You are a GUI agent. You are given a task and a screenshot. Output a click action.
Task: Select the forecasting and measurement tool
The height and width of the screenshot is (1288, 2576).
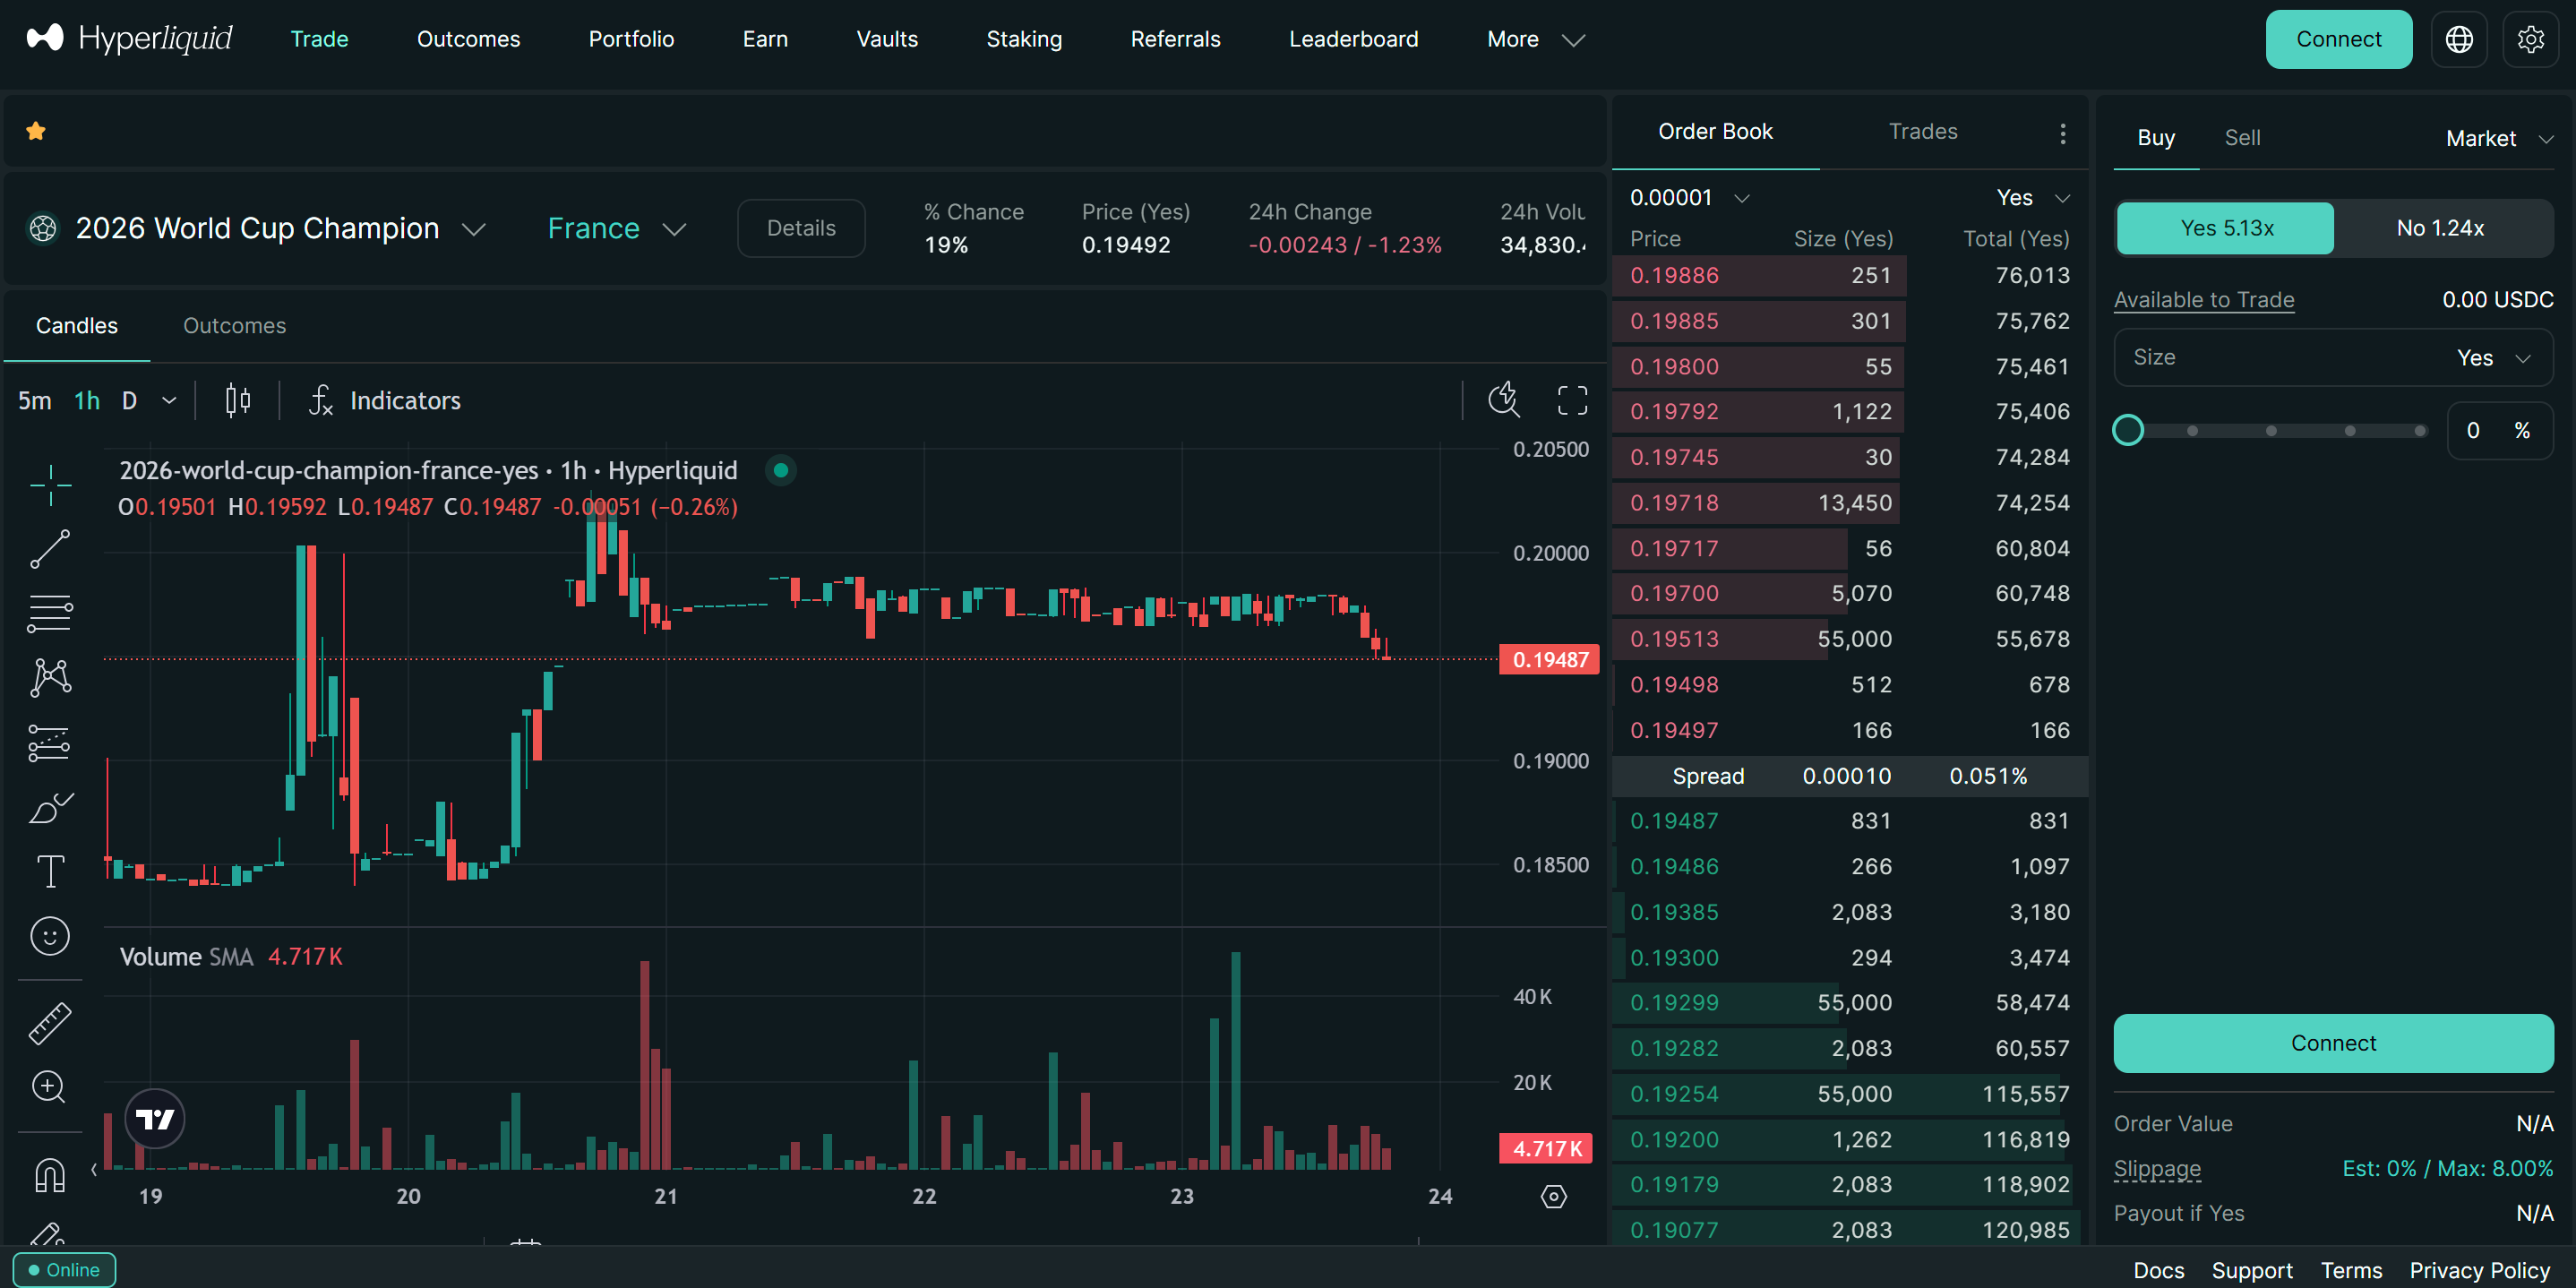pos(50,742)
